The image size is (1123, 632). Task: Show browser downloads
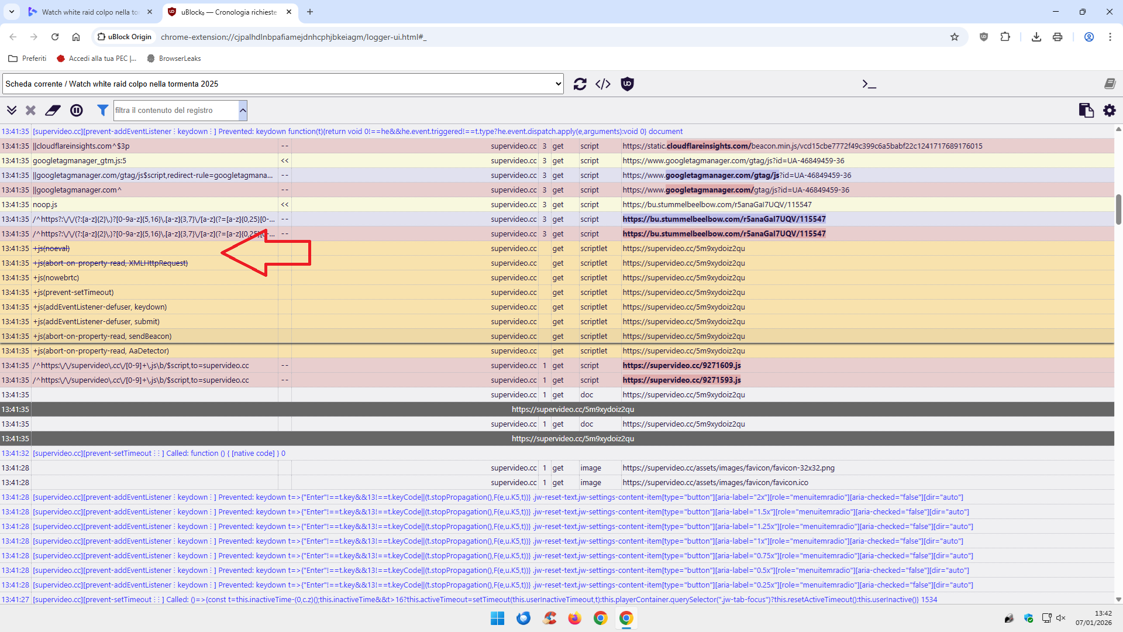tap(1036, 37)
